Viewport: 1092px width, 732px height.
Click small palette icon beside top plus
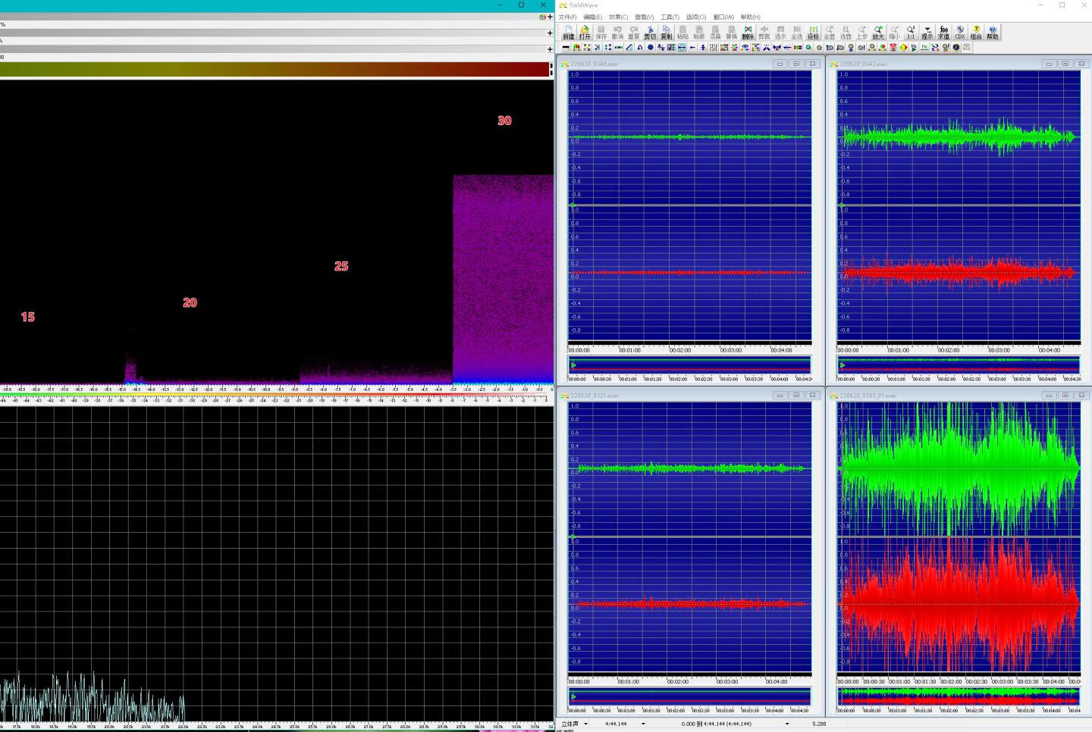click(542, 17)
